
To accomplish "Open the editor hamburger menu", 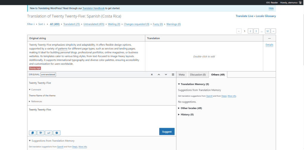I will 173,75.
